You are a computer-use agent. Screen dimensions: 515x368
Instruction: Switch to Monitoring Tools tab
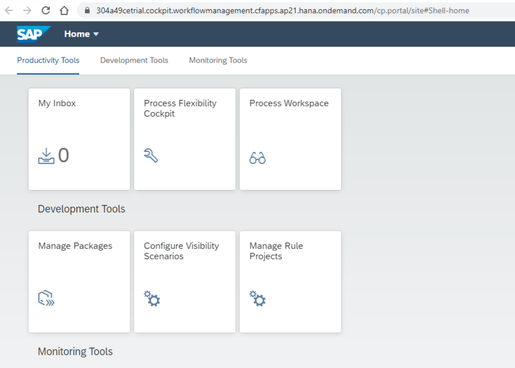[218, 60]
